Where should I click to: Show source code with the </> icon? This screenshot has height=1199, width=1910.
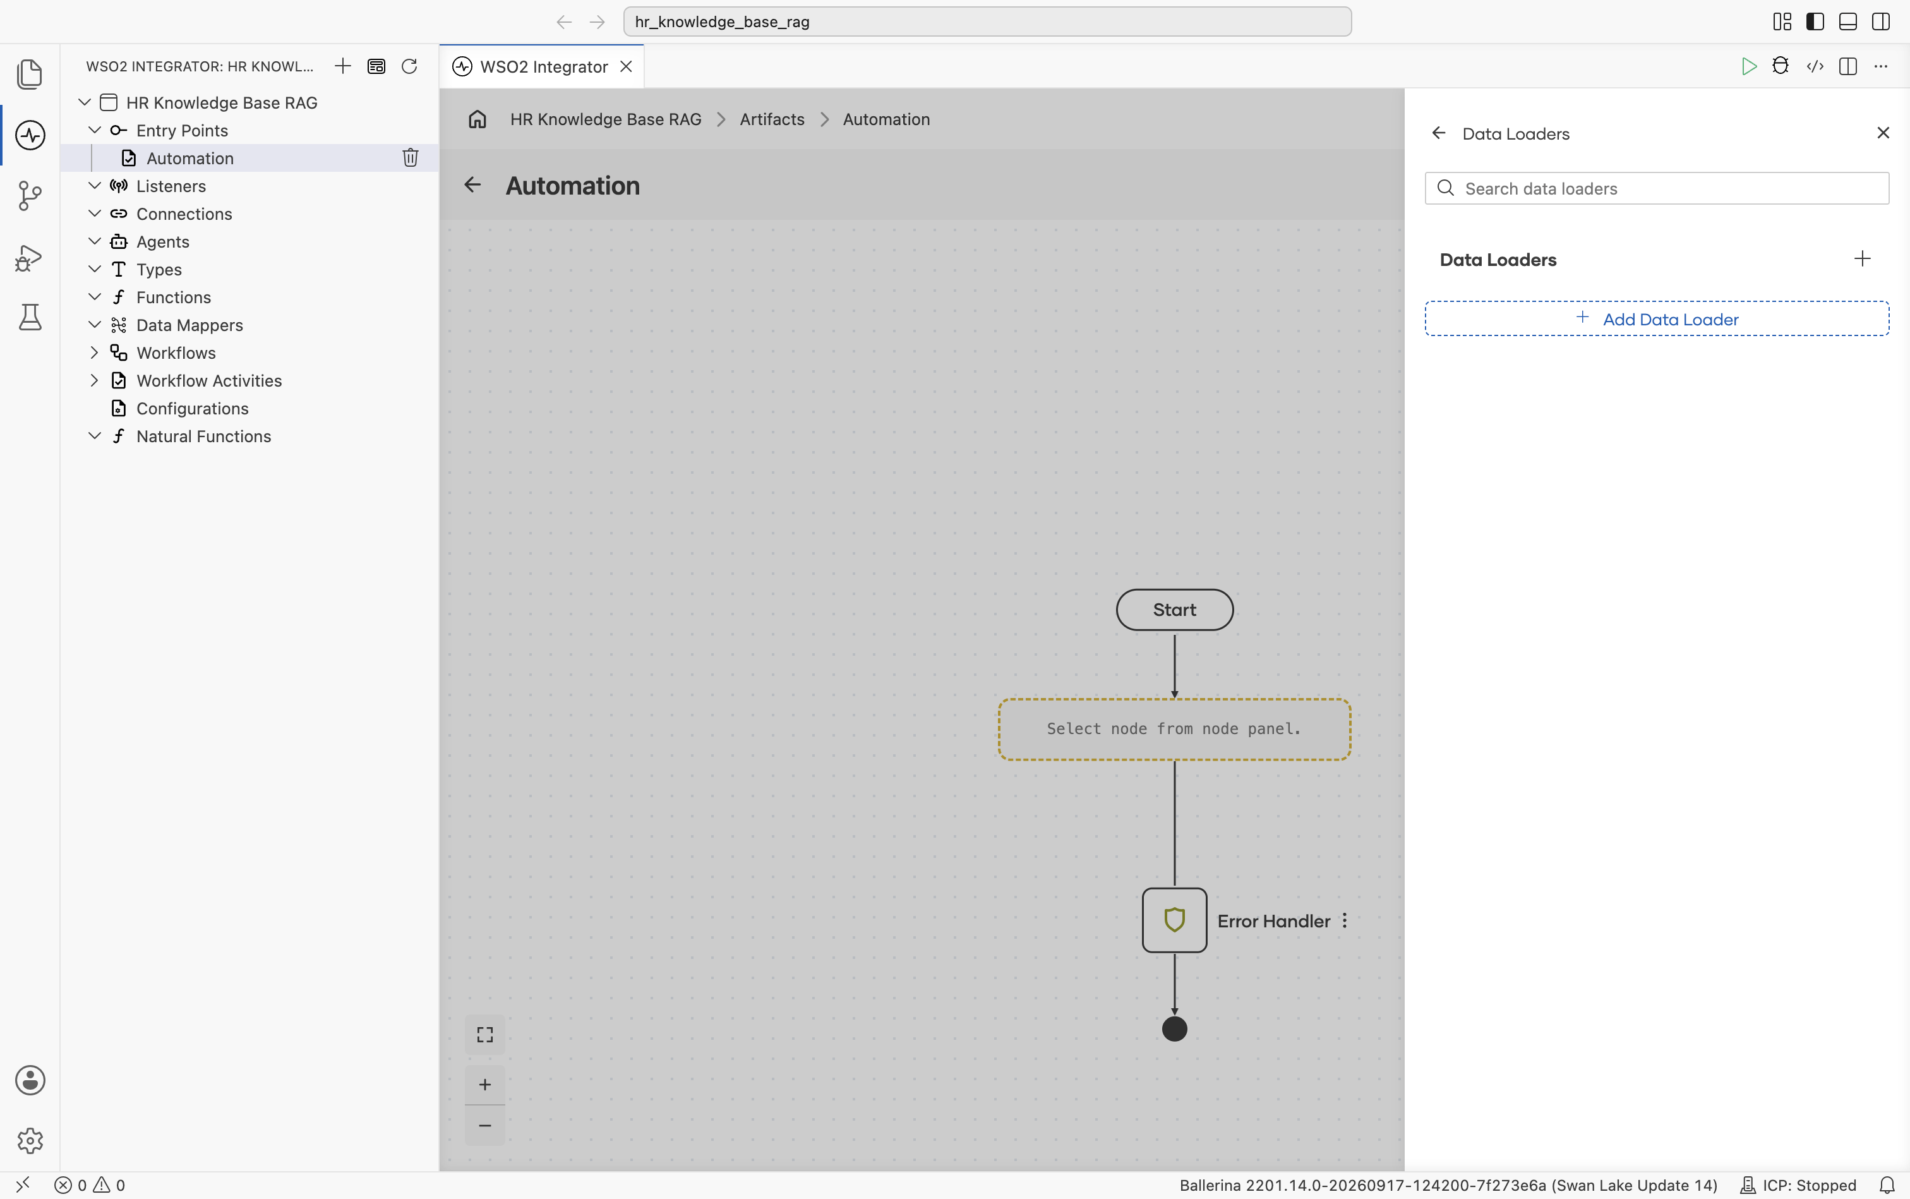[1815, 66]
